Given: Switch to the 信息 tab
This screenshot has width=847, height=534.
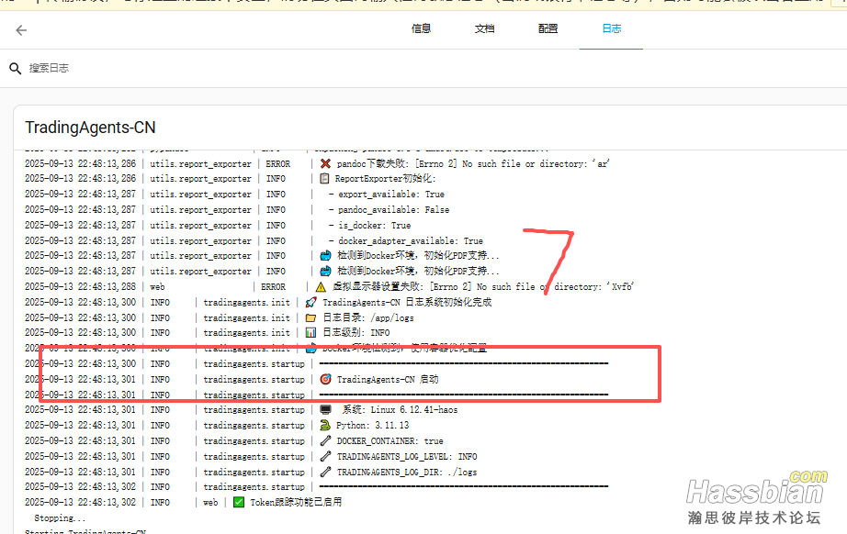Looking at the screenshot, I should point(421,28).
